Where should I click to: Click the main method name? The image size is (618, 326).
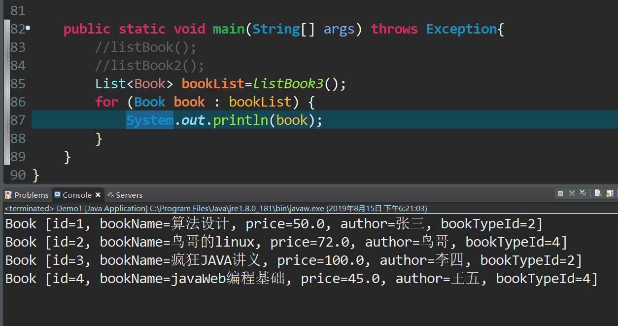pyautogui.click(x=229, y=29)
